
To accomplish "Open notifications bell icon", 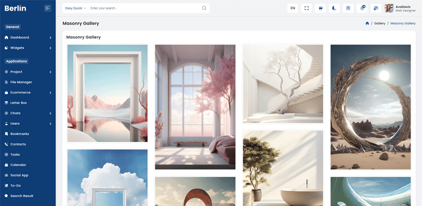I will click(x=362, y=8).
